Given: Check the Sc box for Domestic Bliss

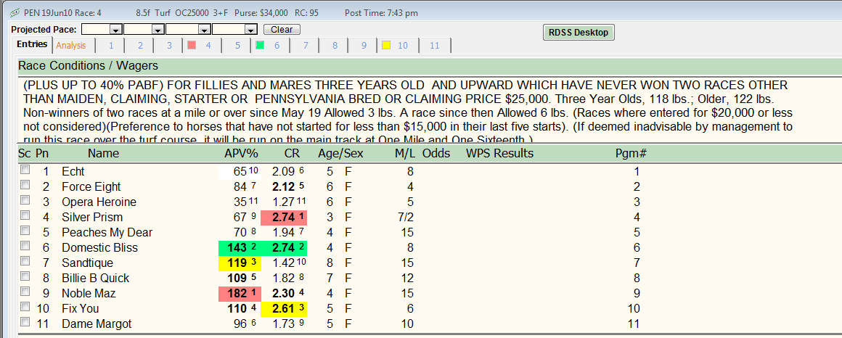Looking at the screenshot, I should pos(24,246).
